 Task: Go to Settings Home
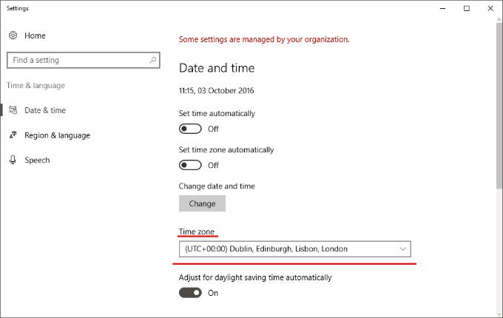(x=35, y=35)
